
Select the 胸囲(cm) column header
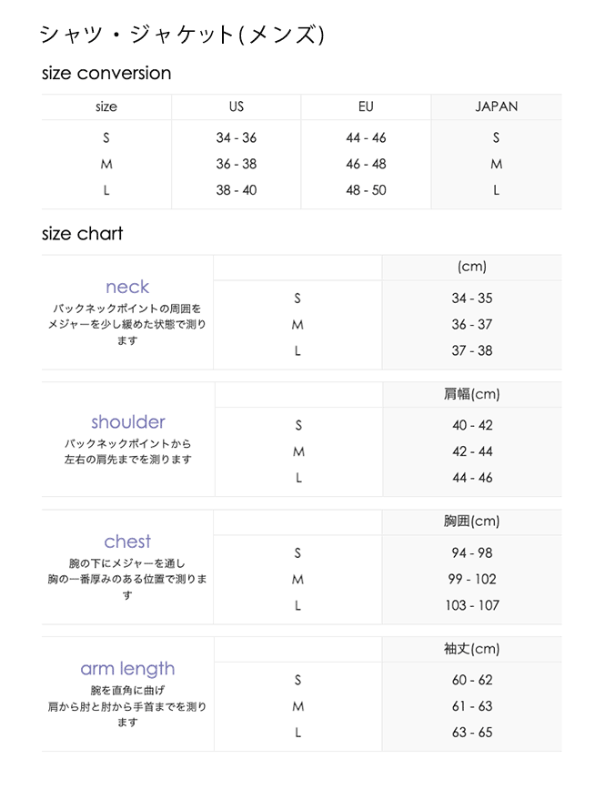pyautogui.click(x=471, y=522)
